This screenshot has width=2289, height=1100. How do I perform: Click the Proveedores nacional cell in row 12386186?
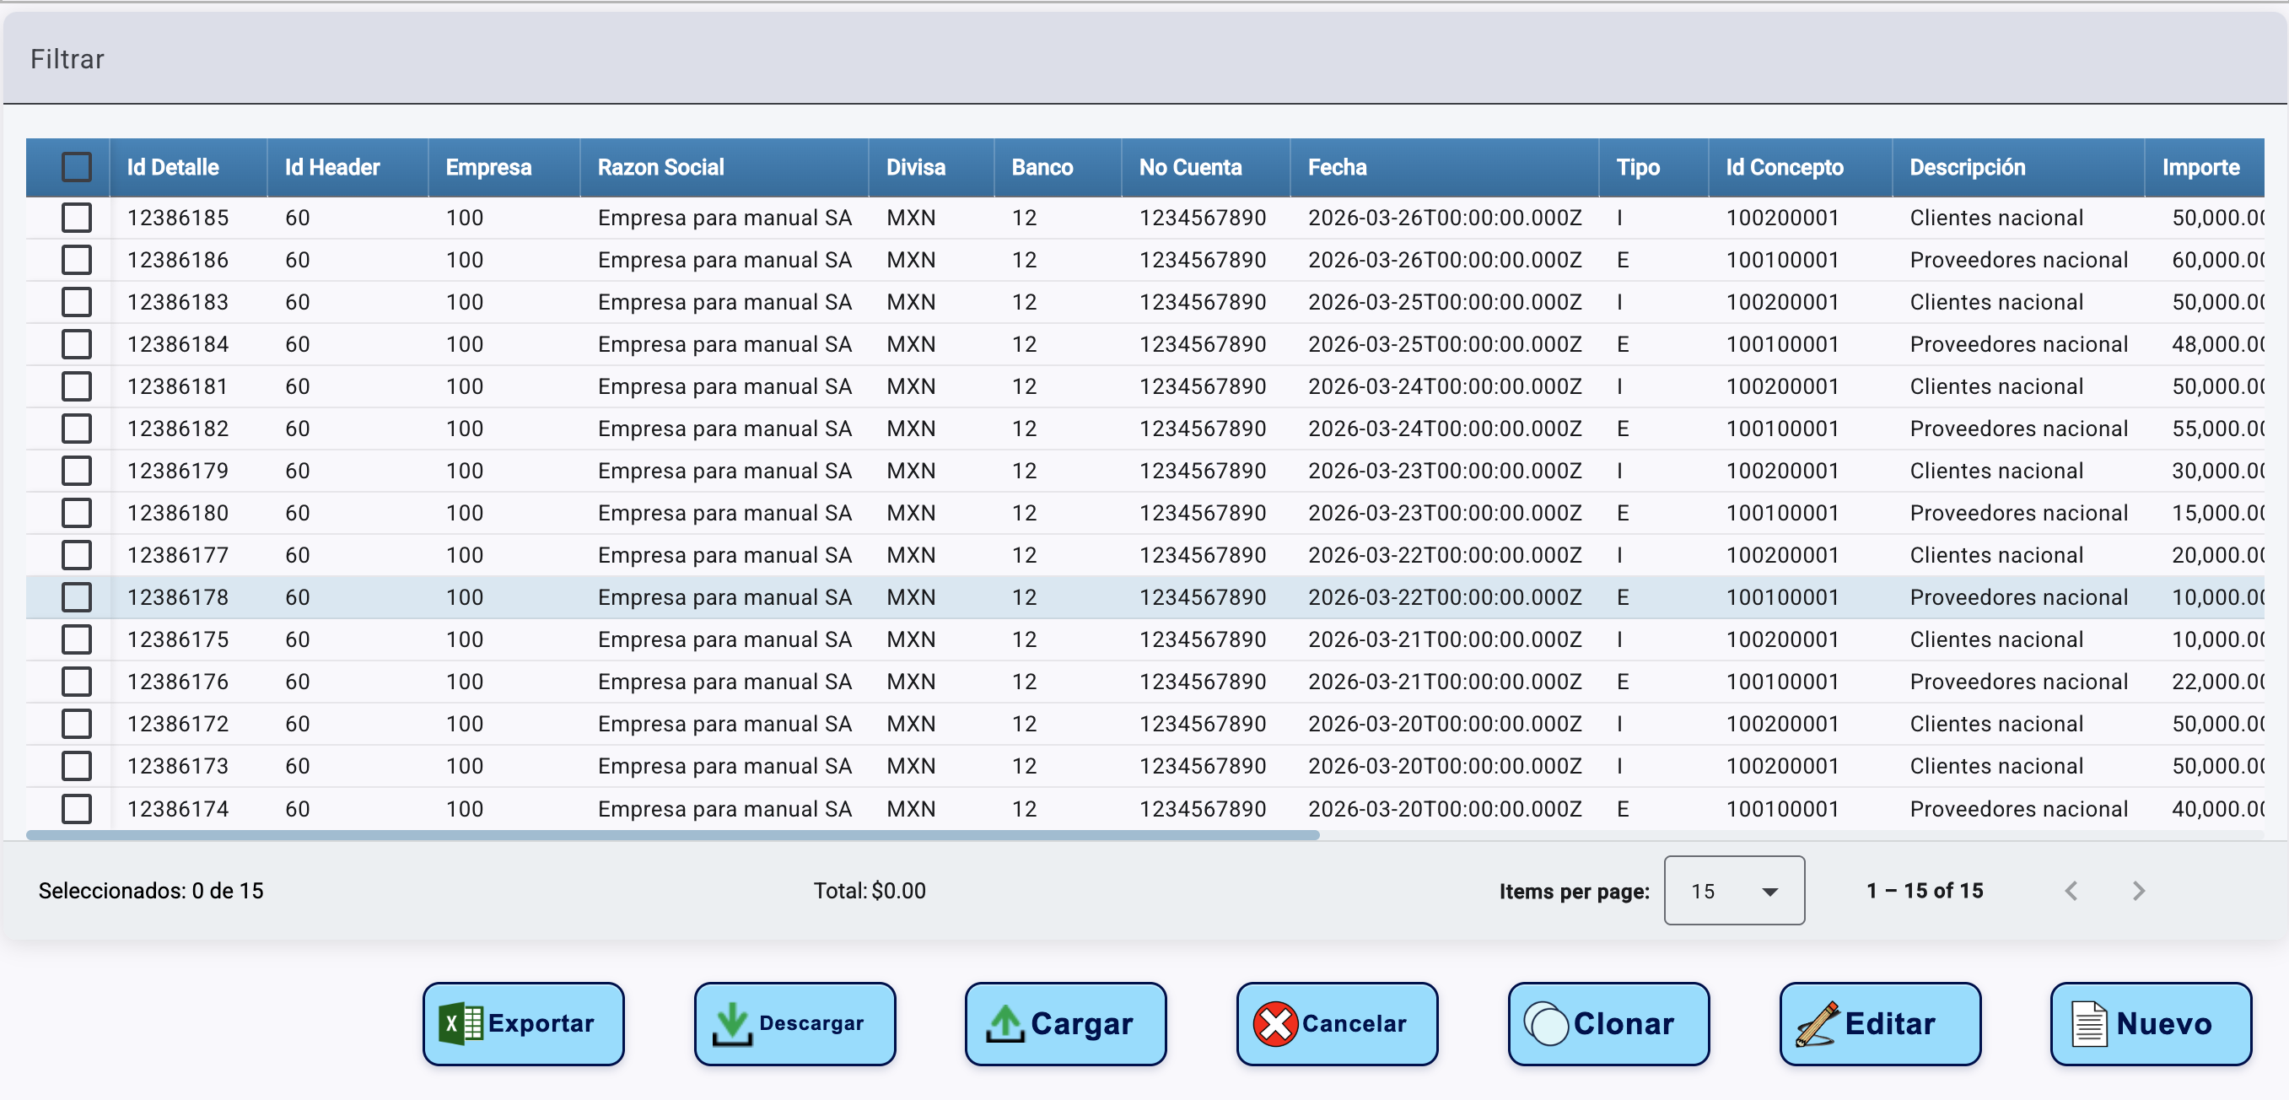pos(2018,261)
